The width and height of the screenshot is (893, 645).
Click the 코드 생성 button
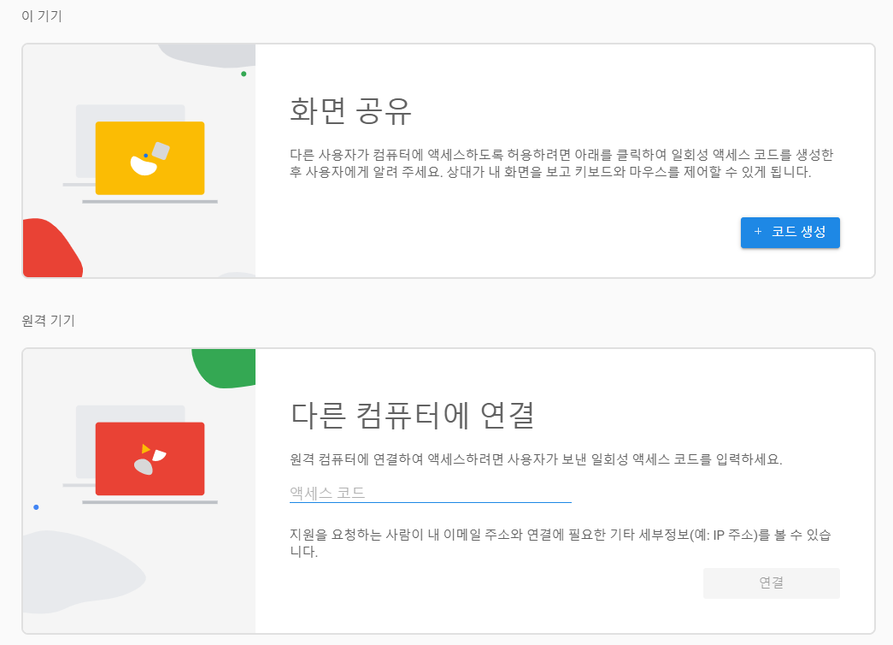click(790, 232)
